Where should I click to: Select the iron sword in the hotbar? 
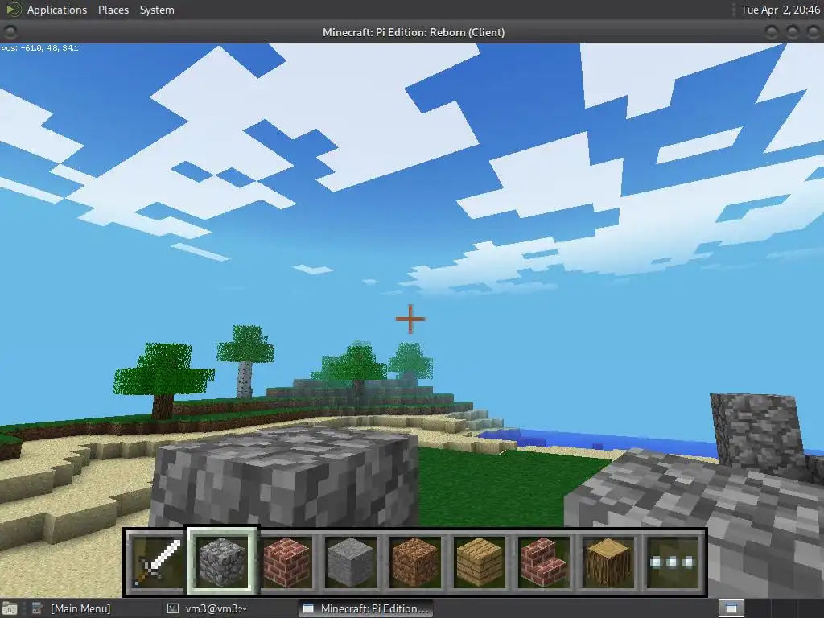(157, 562)
